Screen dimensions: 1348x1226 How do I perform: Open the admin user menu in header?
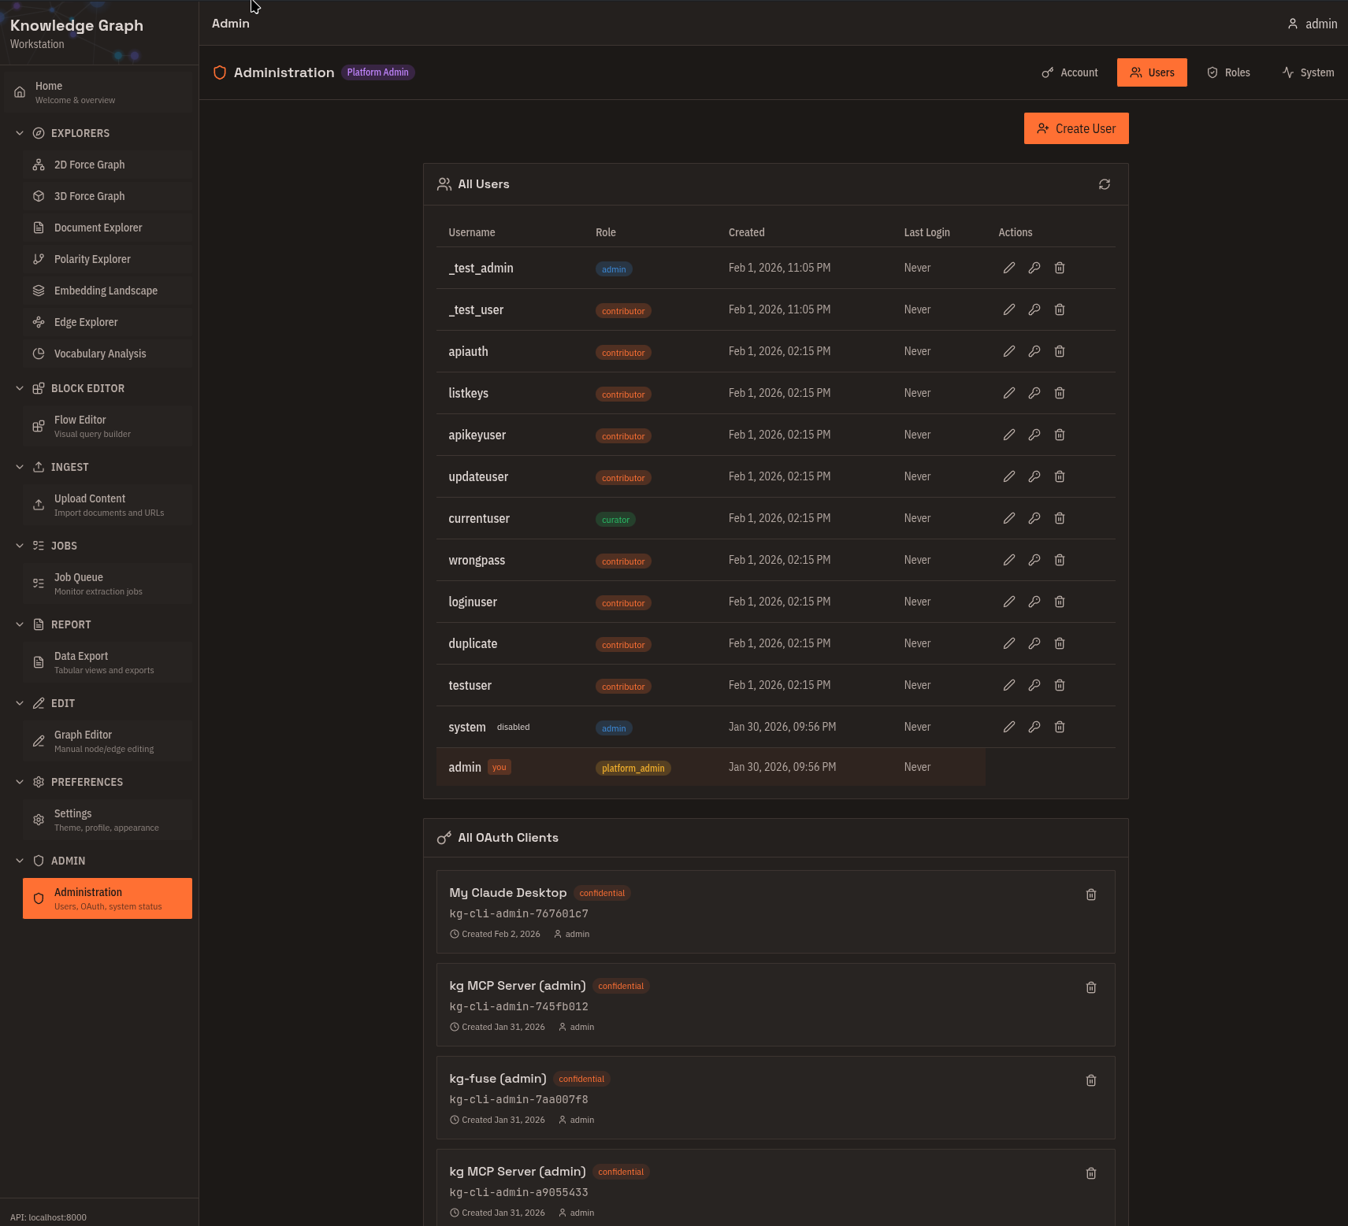pyautogui.click(x=1312, y=24)
